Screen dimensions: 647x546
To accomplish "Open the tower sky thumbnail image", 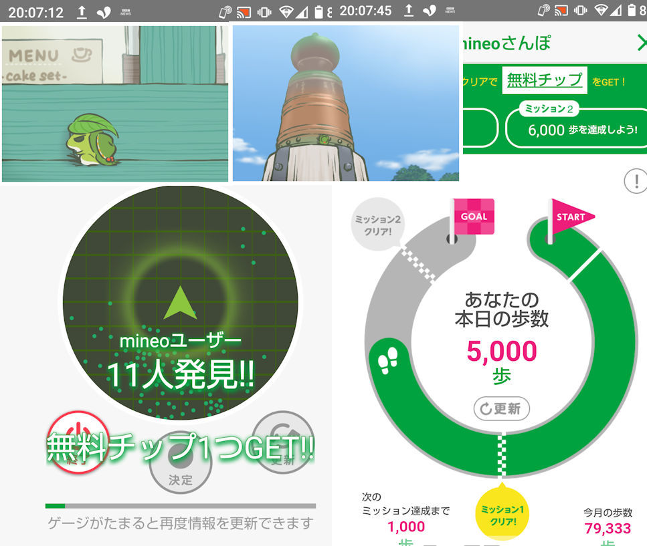I will tap(346, 104).
